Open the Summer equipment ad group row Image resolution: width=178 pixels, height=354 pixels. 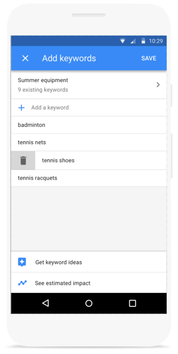tap(89, 85)
